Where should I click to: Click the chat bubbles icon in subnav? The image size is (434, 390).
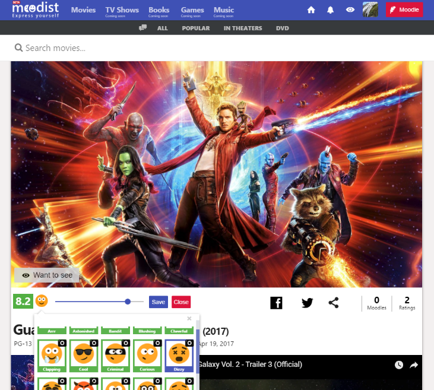pos(143,28)
